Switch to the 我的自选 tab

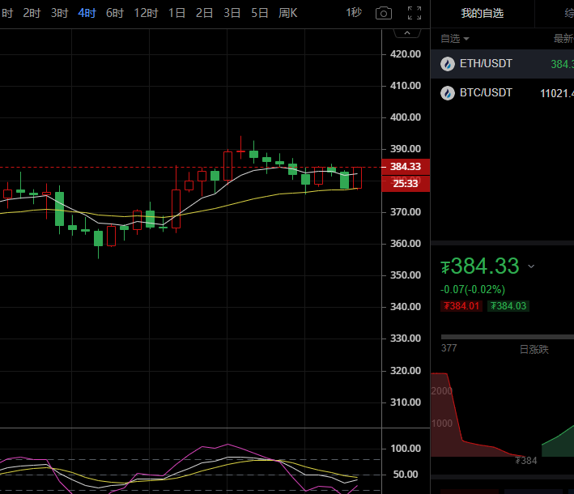[482, 13]
